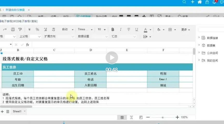Expand the 我的空间 tree node
The width and height of the screenshot is (224, 124).
[199, 60]
